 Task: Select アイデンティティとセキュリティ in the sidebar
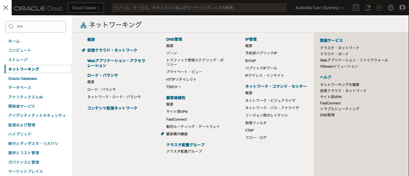[37, 115]
